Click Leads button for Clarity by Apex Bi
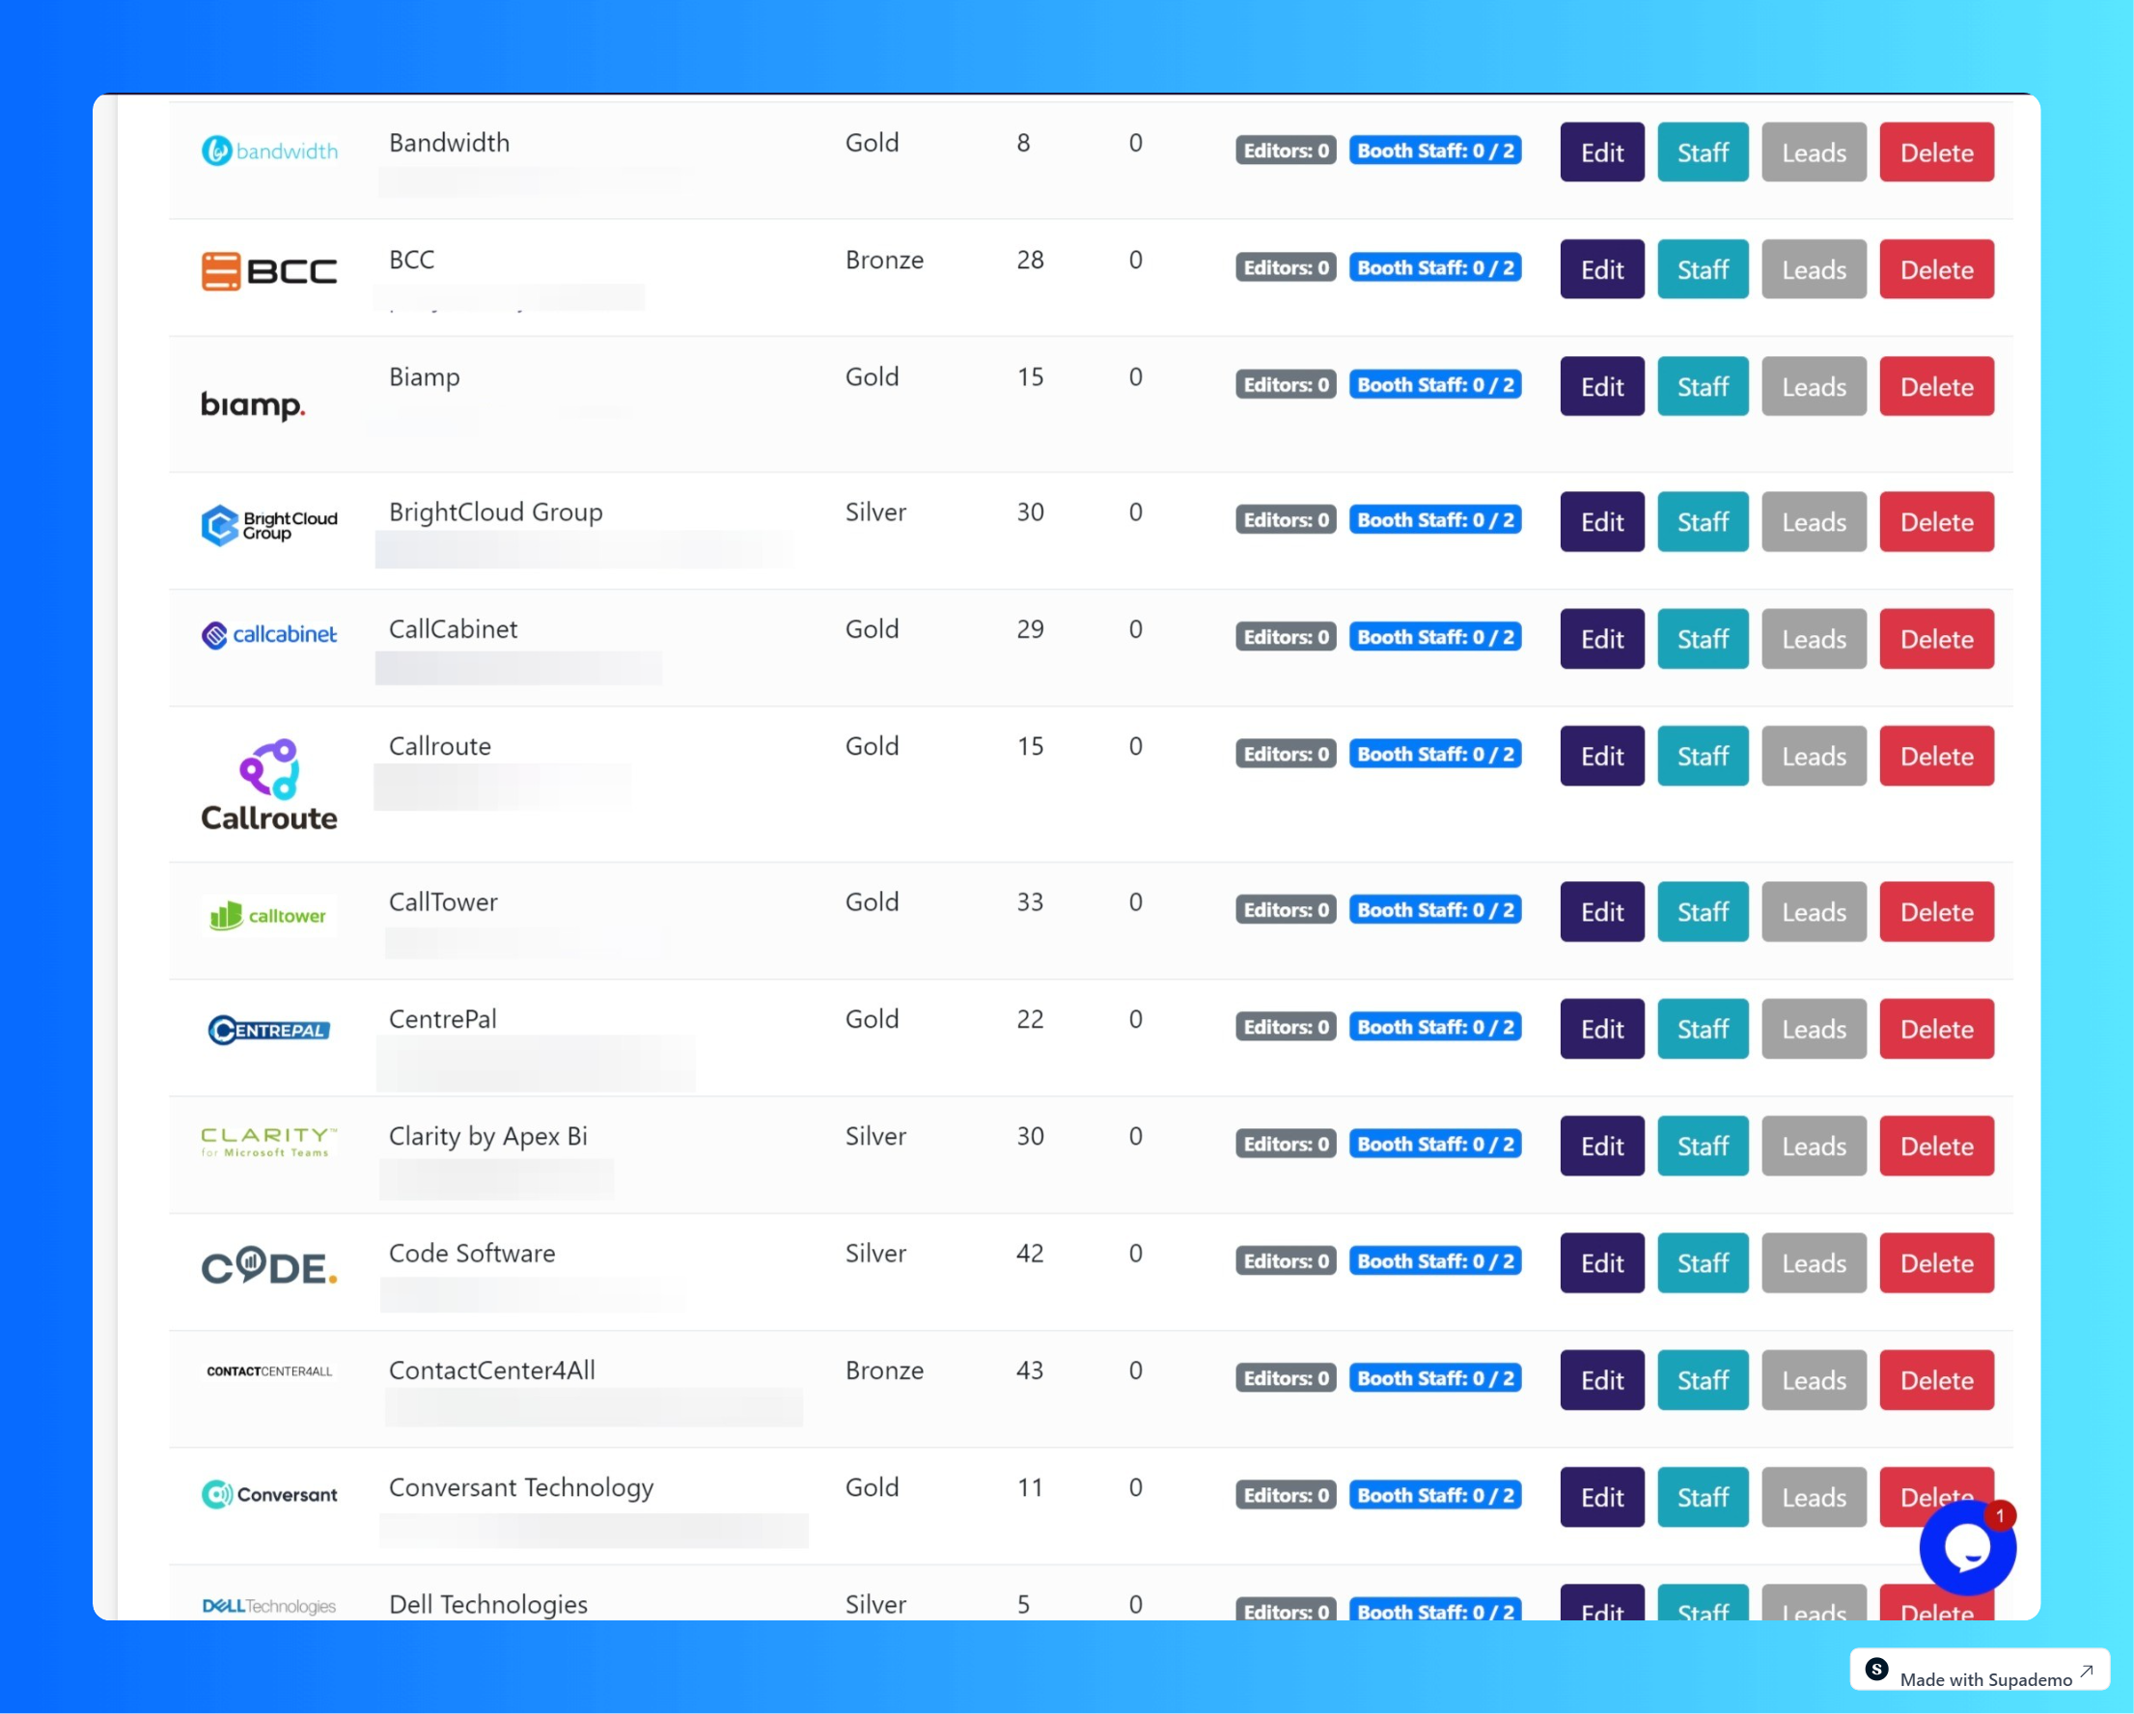This screenshot has height=1714, width=2134. click(x=1813, y=1146)
